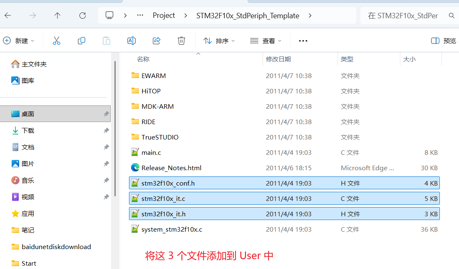Cut the selected files

point(57,41)
